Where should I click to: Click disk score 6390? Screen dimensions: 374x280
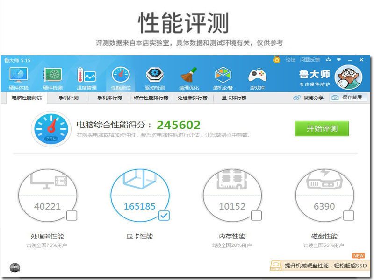tap(324, 206)
